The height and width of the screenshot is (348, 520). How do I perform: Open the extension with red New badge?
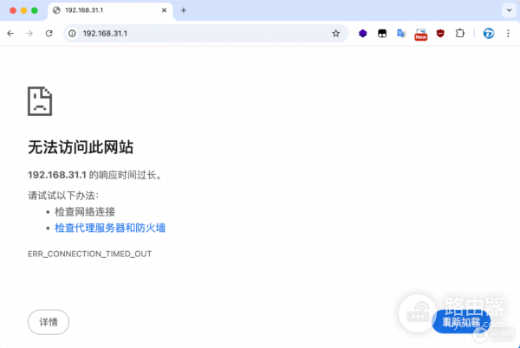coord(420,34)
